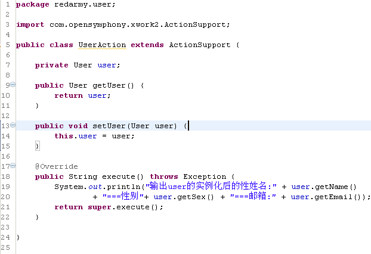
Task: Collapse the execute method fold at @Override
Action: click(13, 166)
